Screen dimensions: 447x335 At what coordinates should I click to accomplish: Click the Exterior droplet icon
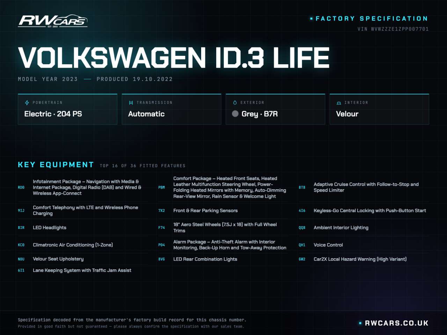pyautogui.click(x=235, y=103)
